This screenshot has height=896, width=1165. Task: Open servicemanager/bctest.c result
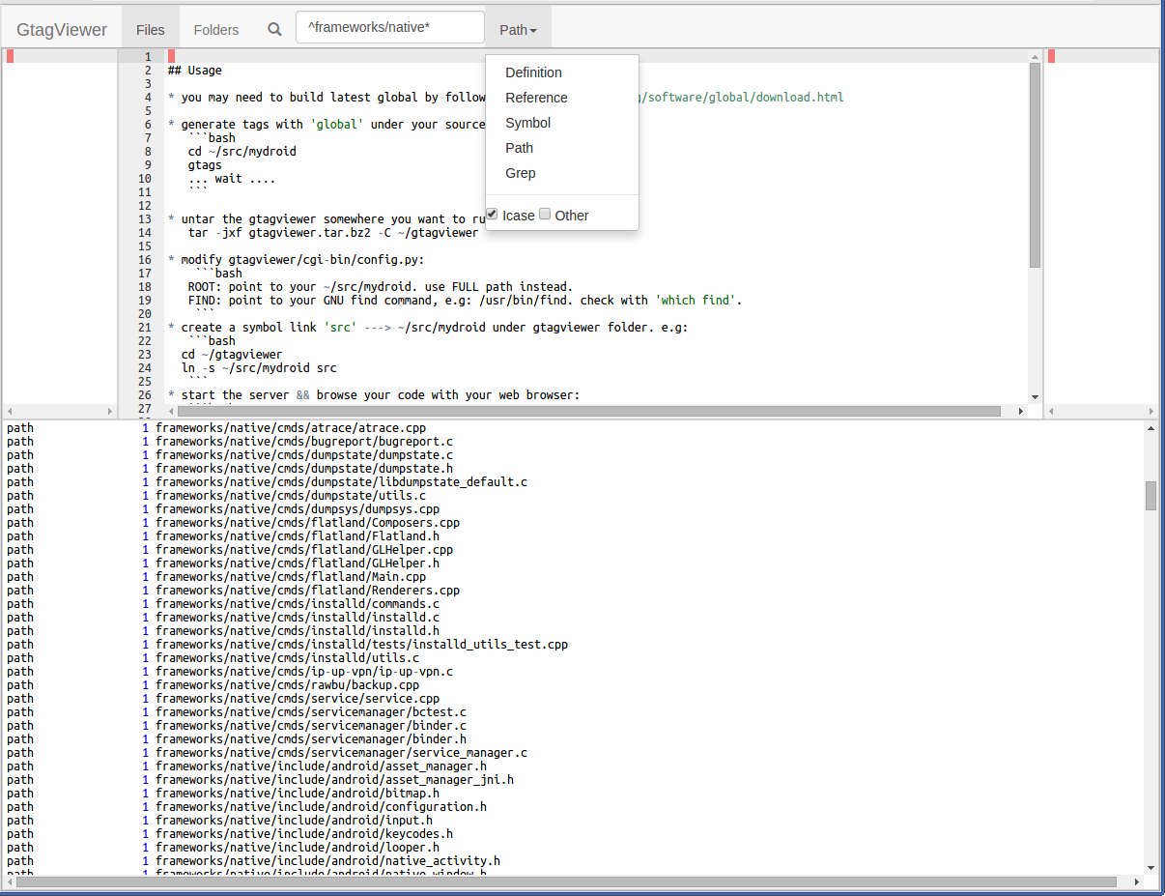click(311, 711)
